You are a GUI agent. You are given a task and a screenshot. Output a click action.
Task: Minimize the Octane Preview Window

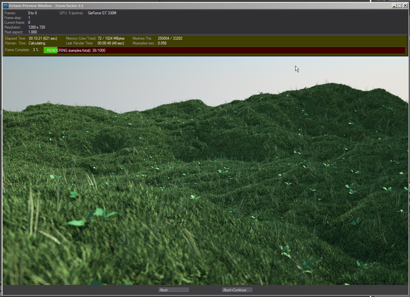(394, 6)
